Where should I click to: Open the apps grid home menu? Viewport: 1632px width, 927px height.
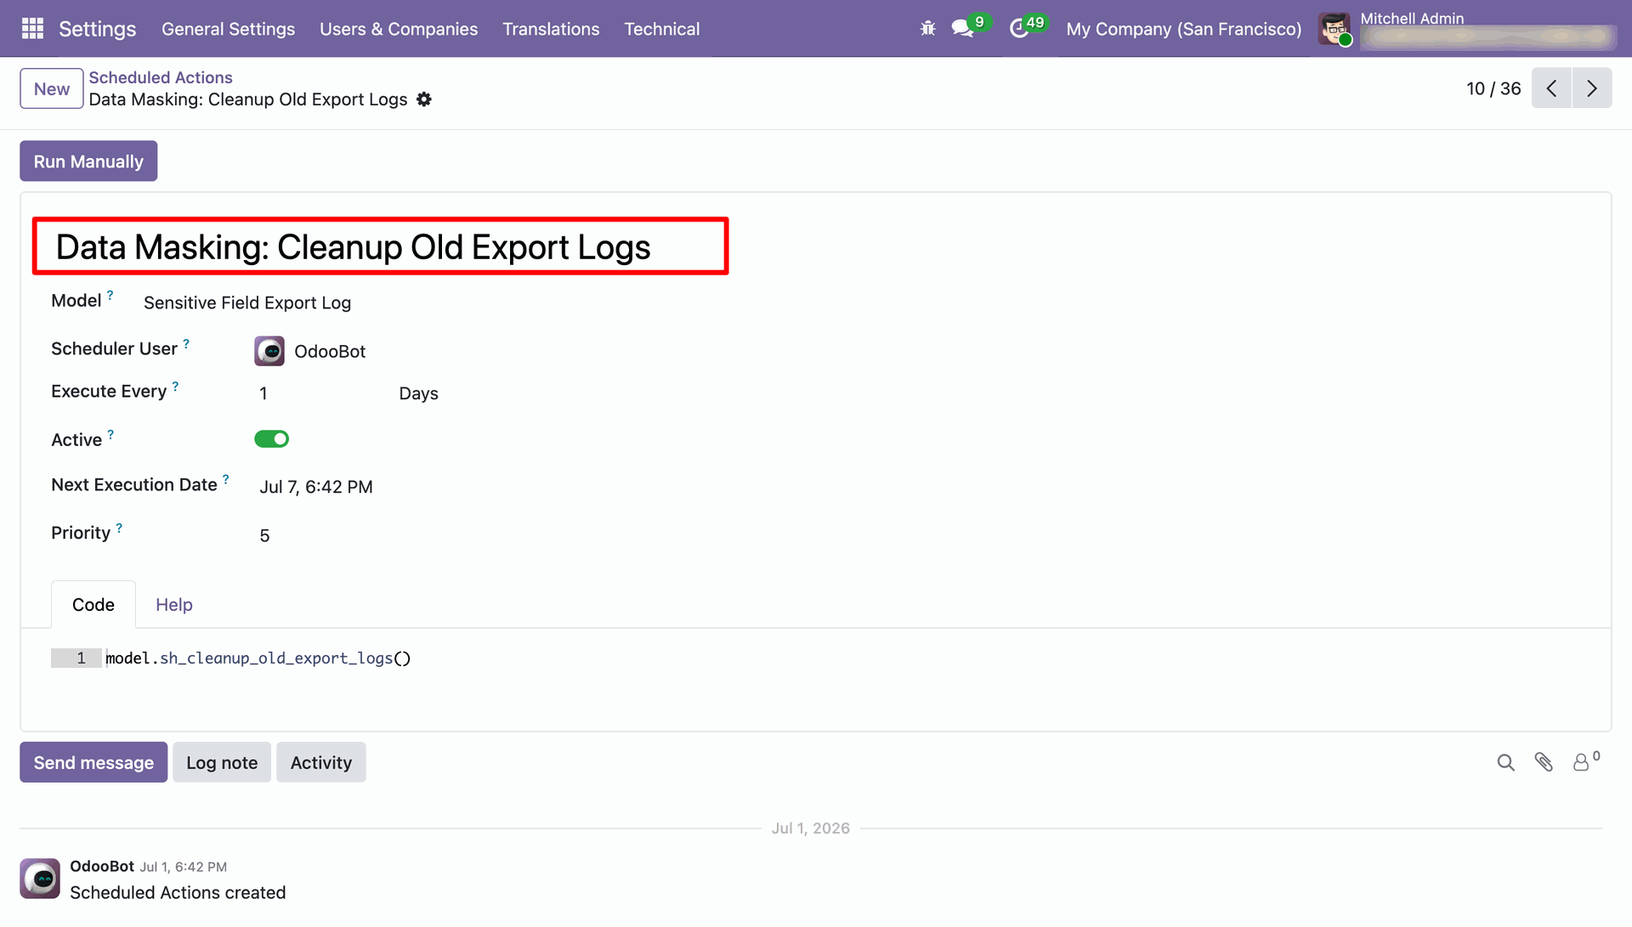click(x=32, y=29)
